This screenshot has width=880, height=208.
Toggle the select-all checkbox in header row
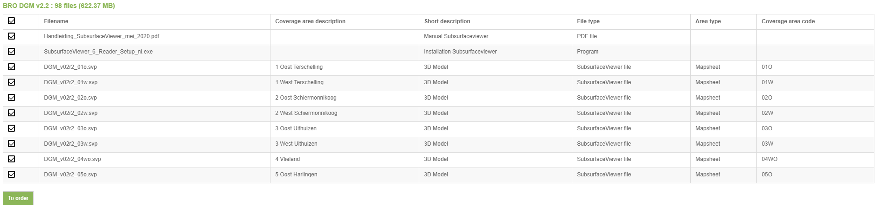tap(12, 21)
